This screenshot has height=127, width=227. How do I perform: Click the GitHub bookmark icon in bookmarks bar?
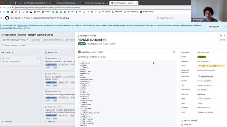point(57,12)
